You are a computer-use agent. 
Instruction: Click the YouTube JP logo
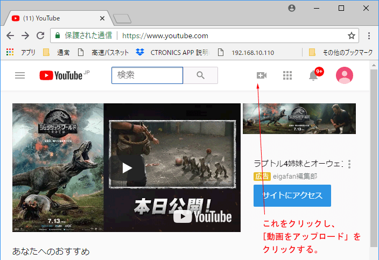pyautogui.click(x=65, y=75)
